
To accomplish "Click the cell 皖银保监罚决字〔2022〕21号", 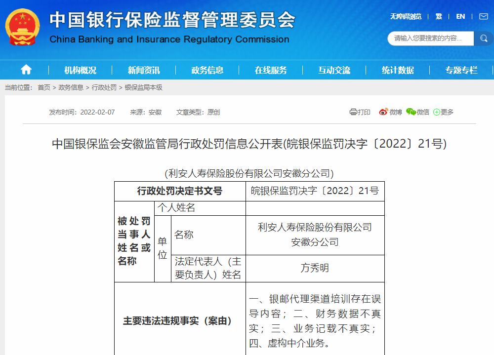I will pos(315,191).
